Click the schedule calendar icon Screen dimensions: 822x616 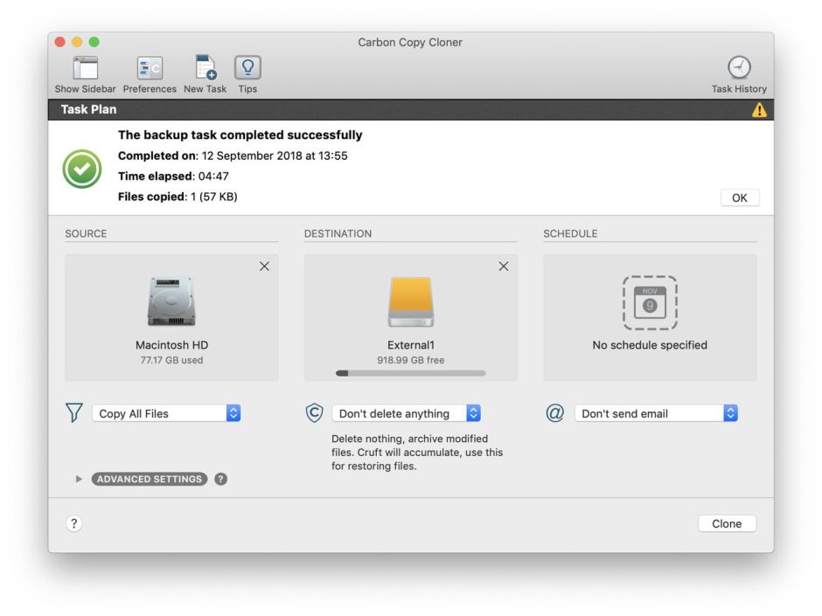pyautogui.click(x=650, y=303)
